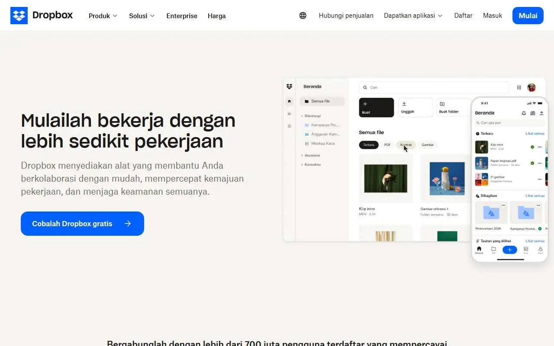
Task: Click the folder icon in mockup sidebar rail
Action: [x=289, y=114]
